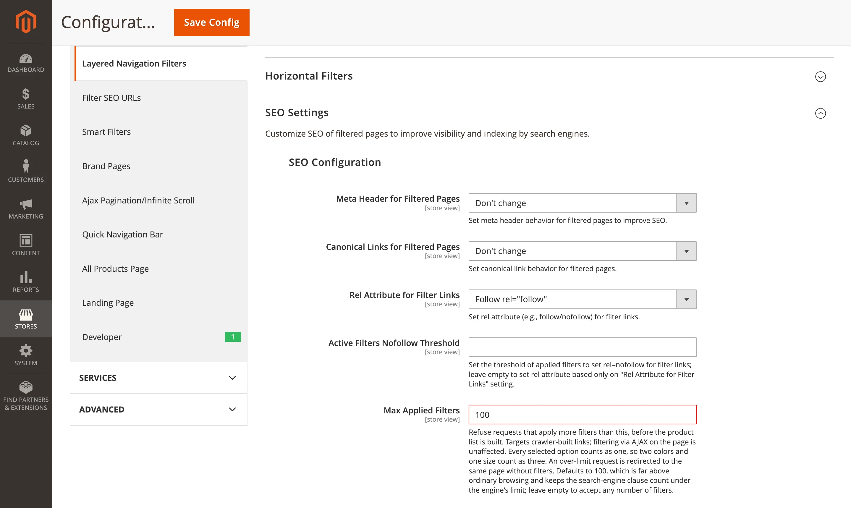Expand the Services config group

pyautogui.click(x=158, y=378)
